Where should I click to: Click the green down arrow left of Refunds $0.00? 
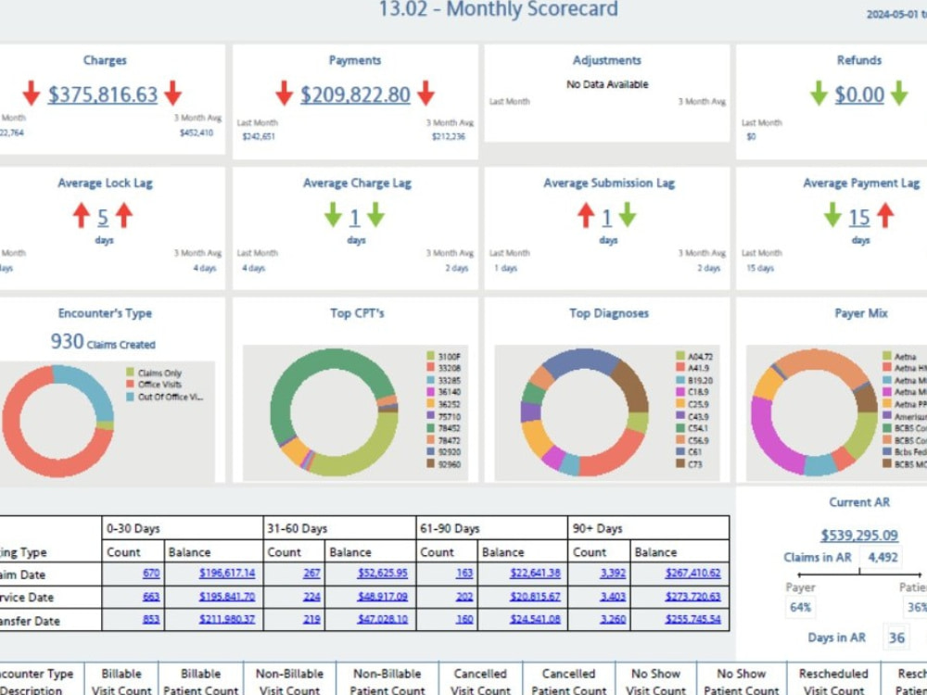pyautogui.click(x=819, y=94)
